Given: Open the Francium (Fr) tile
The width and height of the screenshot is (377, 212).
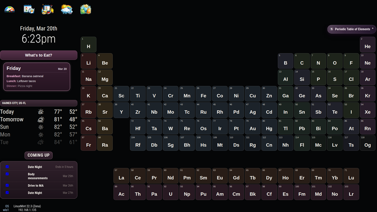Looking at the screenshot, I should [89, 143].
